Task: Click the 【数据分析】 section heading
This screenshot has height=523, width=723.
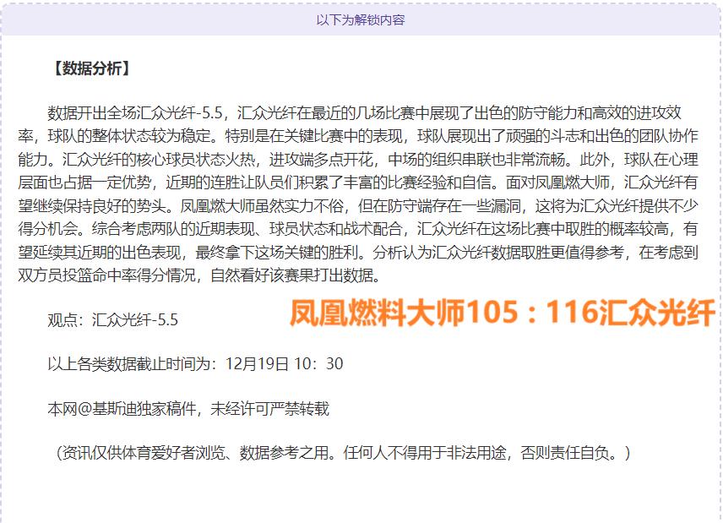Action: click(x=91, y=68)
